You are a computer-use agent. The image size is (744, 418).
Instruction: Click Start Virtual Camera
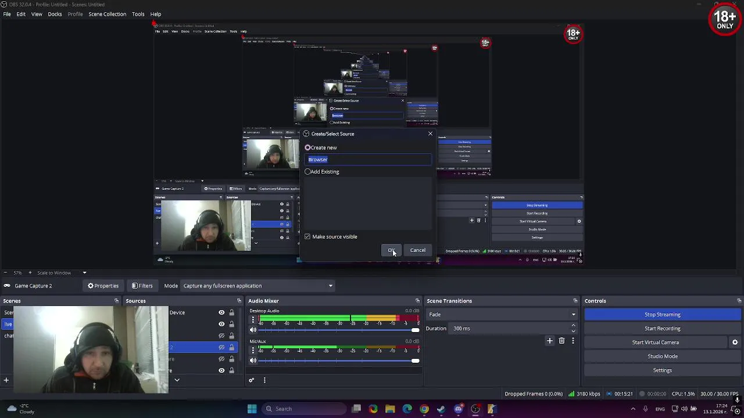coord(655,343)
